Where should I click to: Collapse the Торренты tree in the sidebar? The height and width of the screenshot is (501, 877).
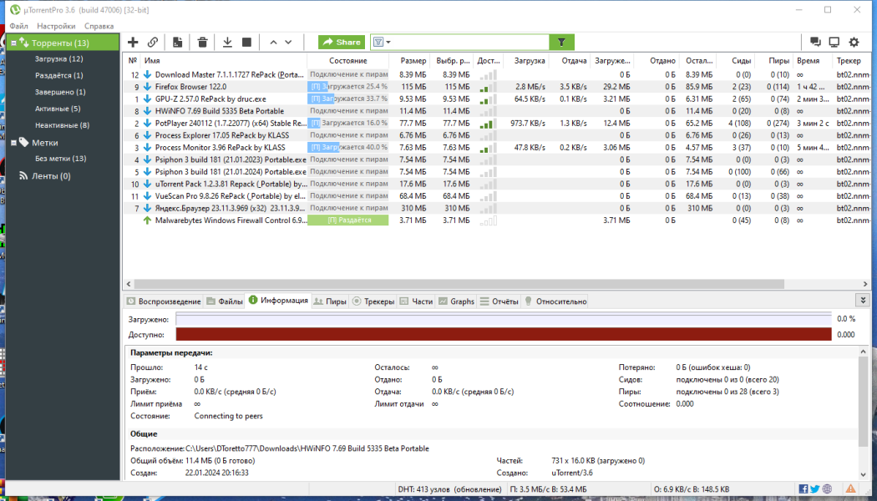point(13,43)
